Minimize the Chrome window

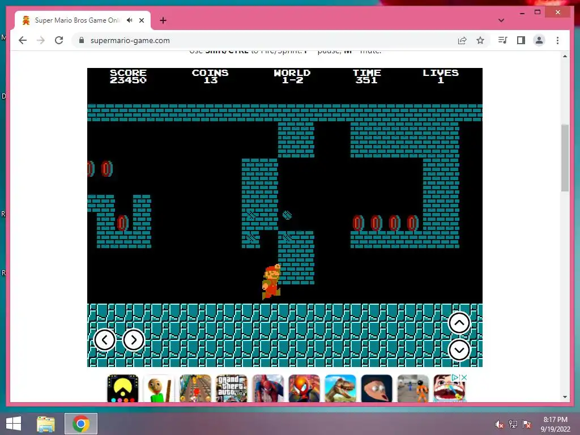coord(522,12)
